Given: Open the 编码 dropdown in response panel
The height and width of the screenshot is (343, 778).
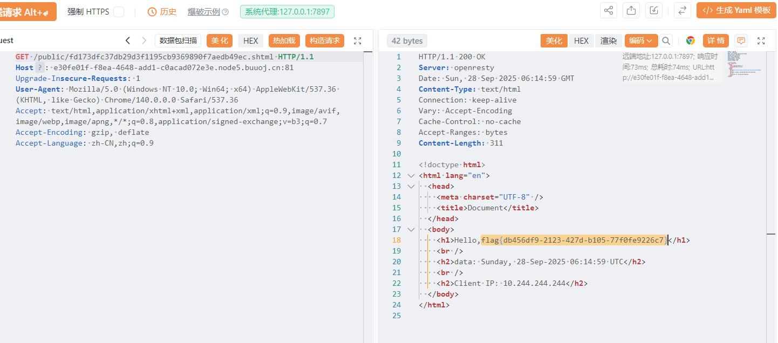Looking at the screenshot, I should (x=640, y=40).
